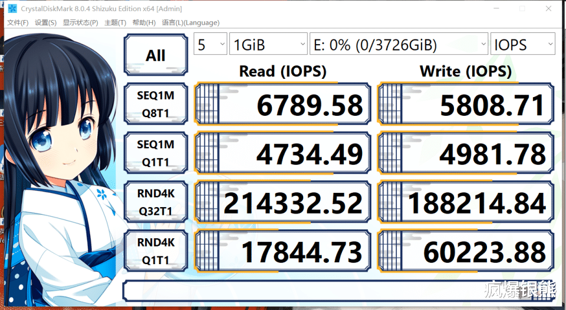The height and width of the screenshot is (310, 566).
Task: Open the unit dropdown showing IOPS
Action: (x=523, y=44)
